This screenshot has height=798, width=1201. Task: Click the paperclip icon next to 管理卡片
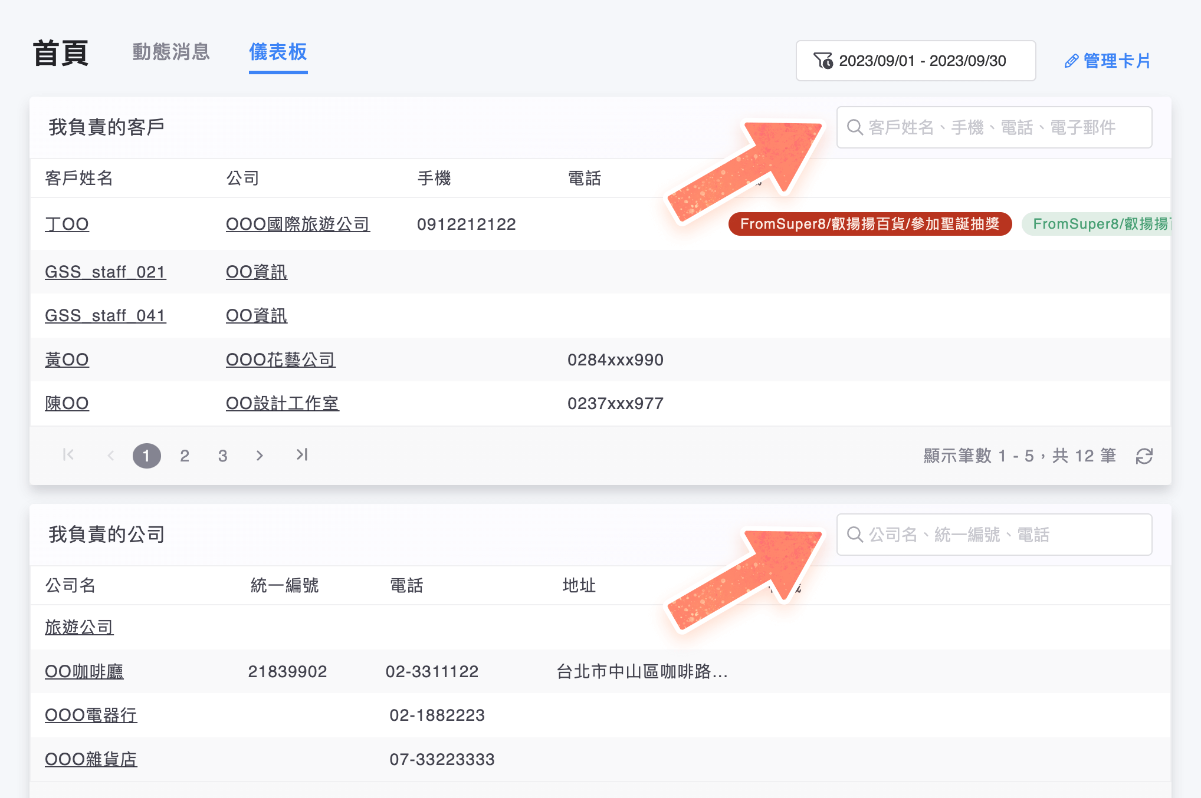[x=1071, y=61]
